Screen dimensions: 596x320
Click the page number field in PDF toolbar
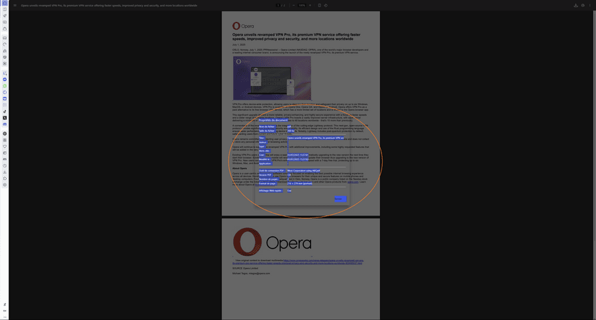[278, 5]
